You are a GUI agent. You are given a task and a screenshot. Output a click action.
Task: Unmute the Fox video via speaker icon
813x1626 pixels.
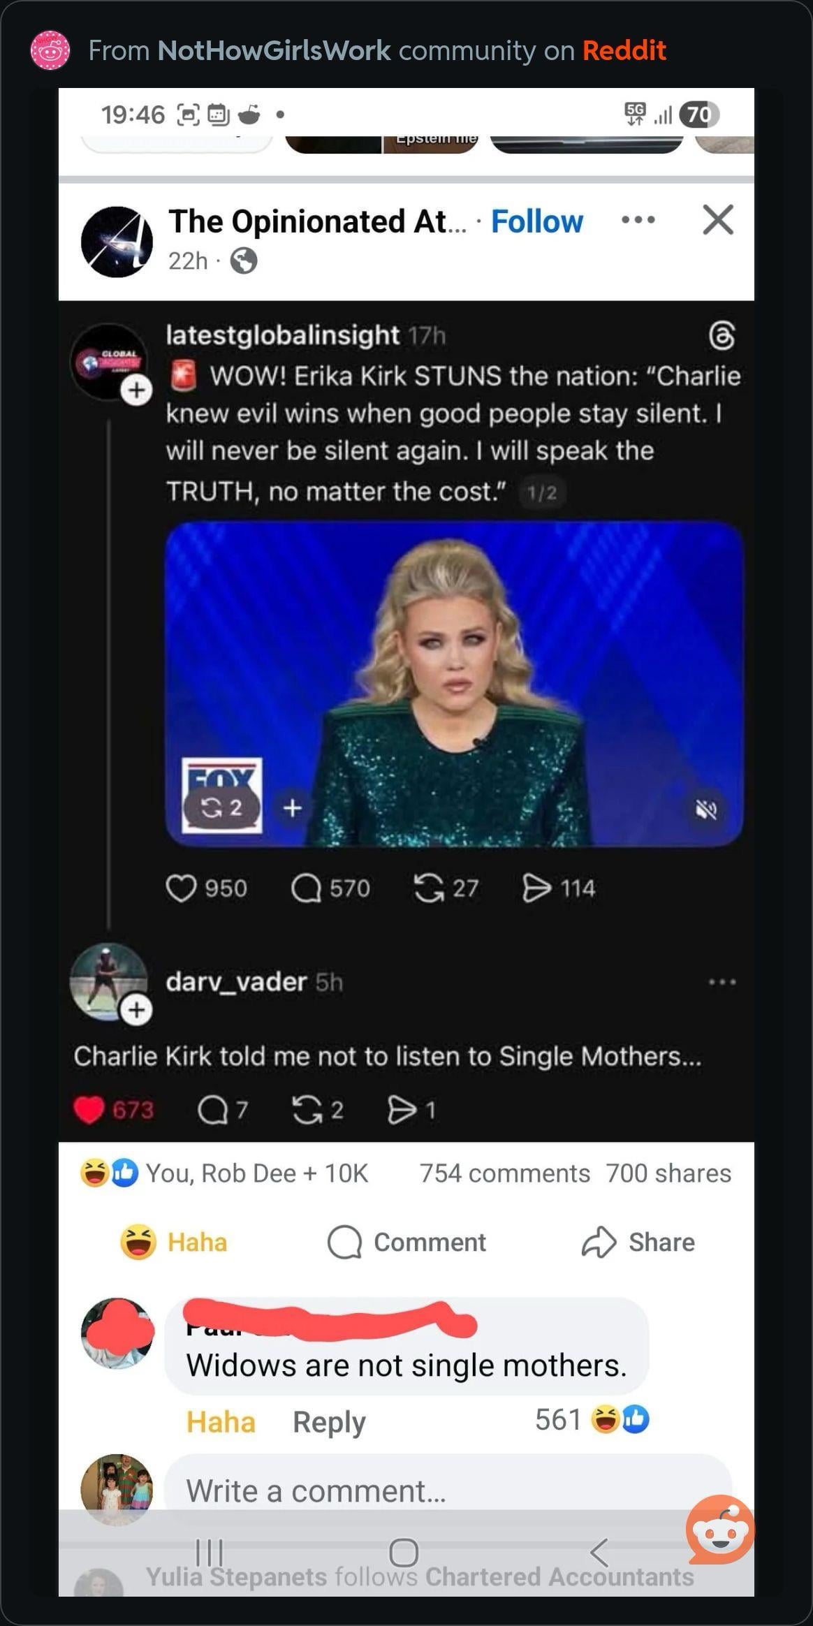tap(706, 810)
